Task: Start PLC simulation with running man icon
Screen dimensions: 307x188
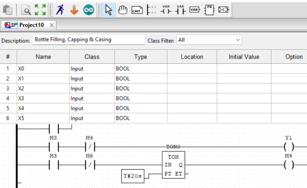Action: tap(60, 10)
